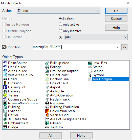The height and width of the screenshot is (140, 132).
Task: Choose the only inactive radio option
Action: click(60, 31)
